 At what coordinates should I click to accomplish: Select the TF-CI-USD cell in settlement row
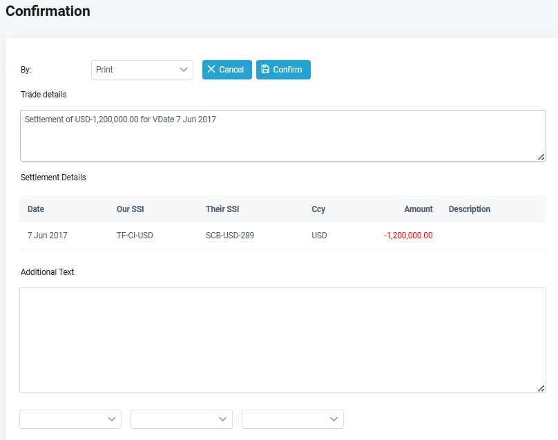[135, 236]
